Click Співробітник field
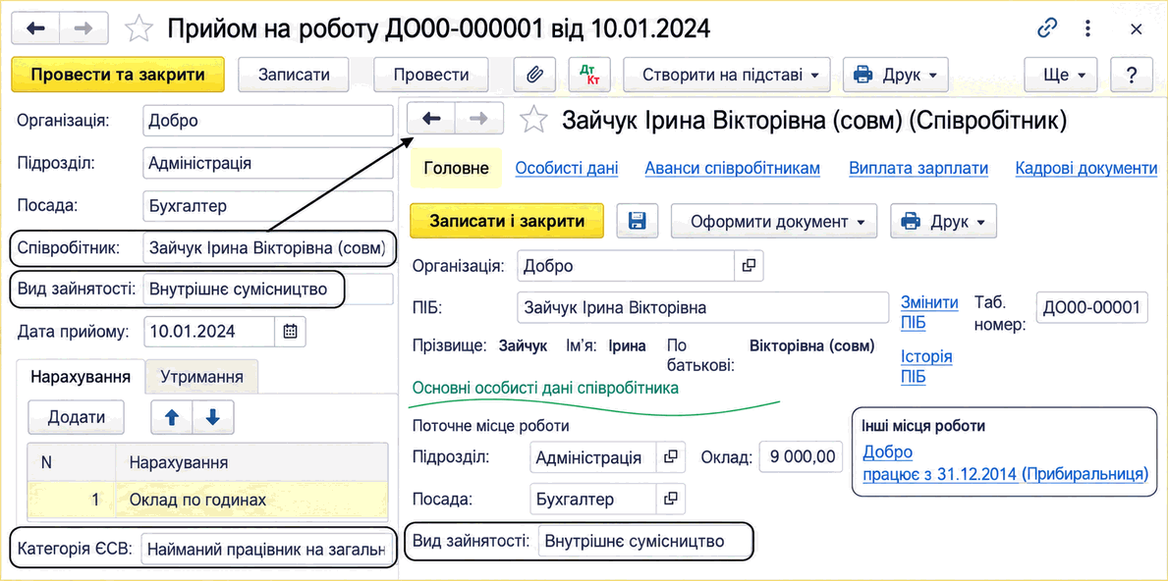The height and width of the screenshot is (581, 1168). (x=267, y=247)
